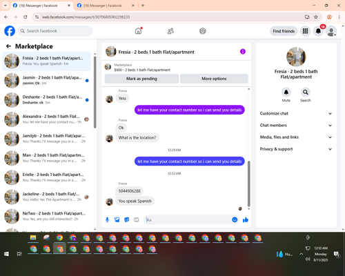The width and height of the screenshot is (345, 276).
Task: Expand Chat members section
Action: (296, 126)
